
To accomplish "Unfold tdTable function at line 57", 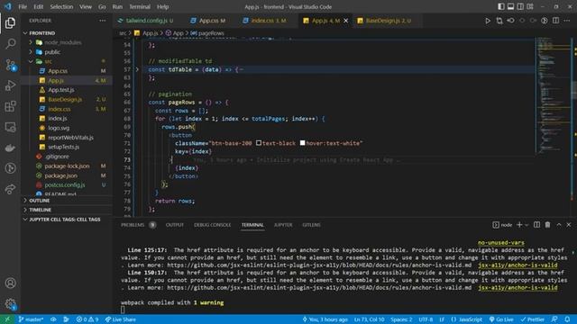I will [137, 69].
